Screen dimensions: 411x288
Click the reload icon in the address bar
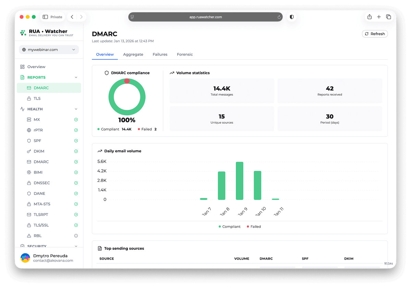pos(279,17)
